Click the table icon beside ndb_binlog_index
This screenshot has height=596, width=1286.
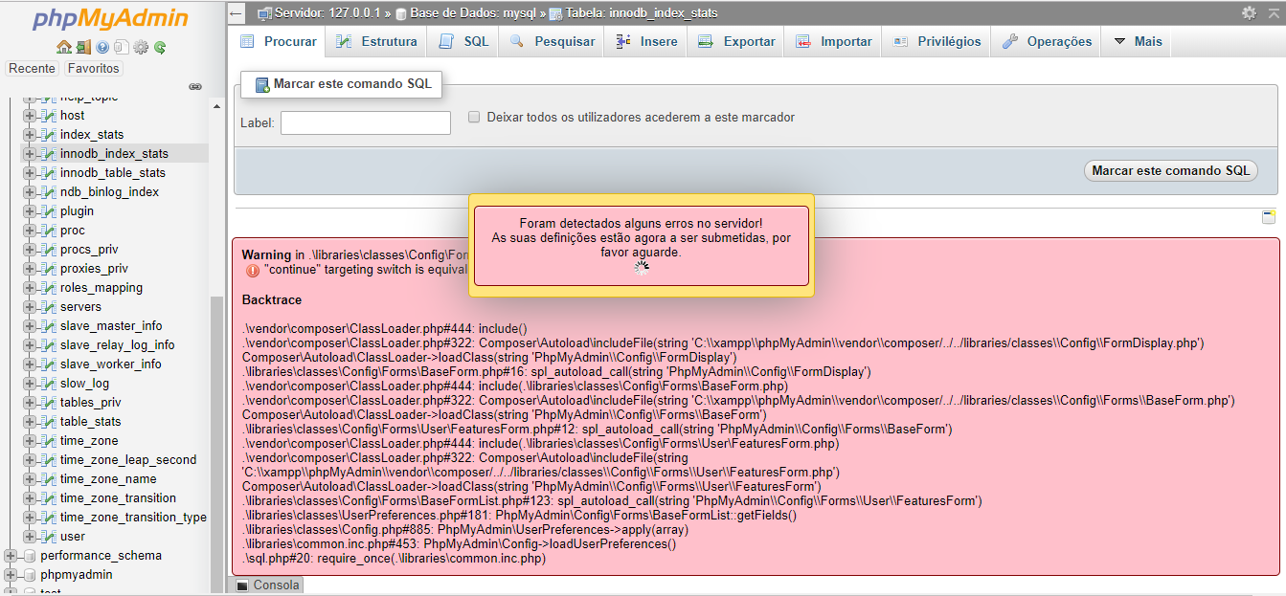pos(48,191)
